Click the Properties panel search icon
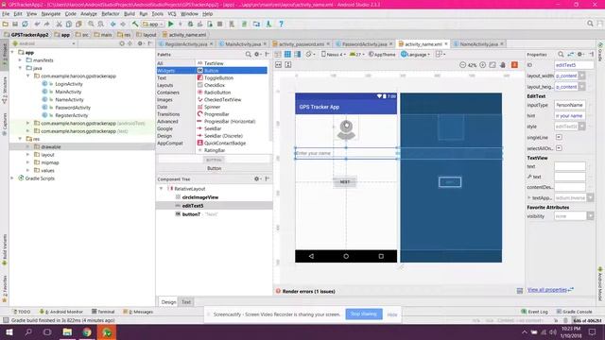Image resolution: width=605 pixels, height=340 pixels. coord(561,55)
